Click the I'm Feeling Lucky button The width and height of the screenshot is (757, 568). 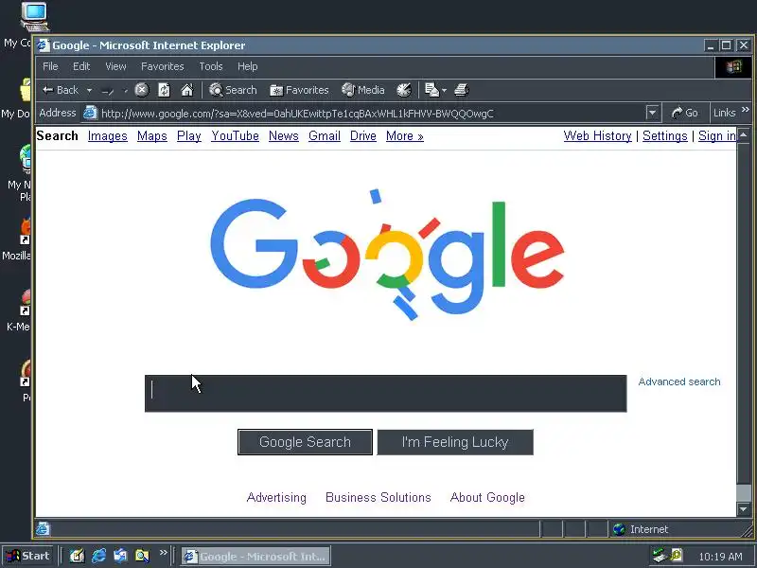tap(455, 442)
